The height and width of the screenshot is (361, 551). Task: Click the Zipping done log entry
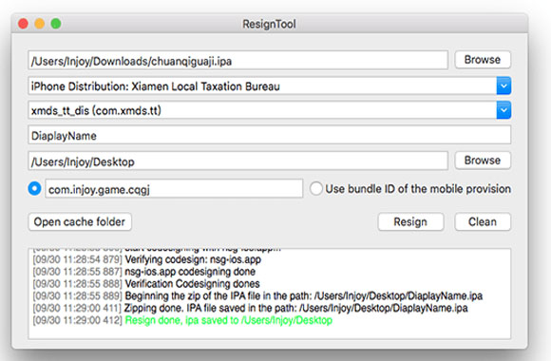[x=250, y=308]
